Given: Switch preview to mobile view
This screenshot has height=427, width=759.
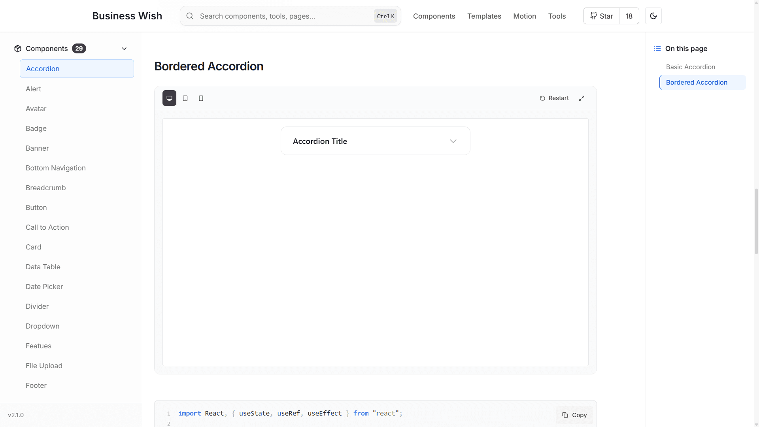Looking at the screenshot, I should 201,98.
